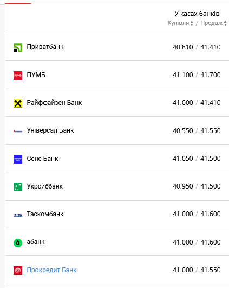
Task: Open the Райффайзен Банк name link
Action: (x=54, y=103)
